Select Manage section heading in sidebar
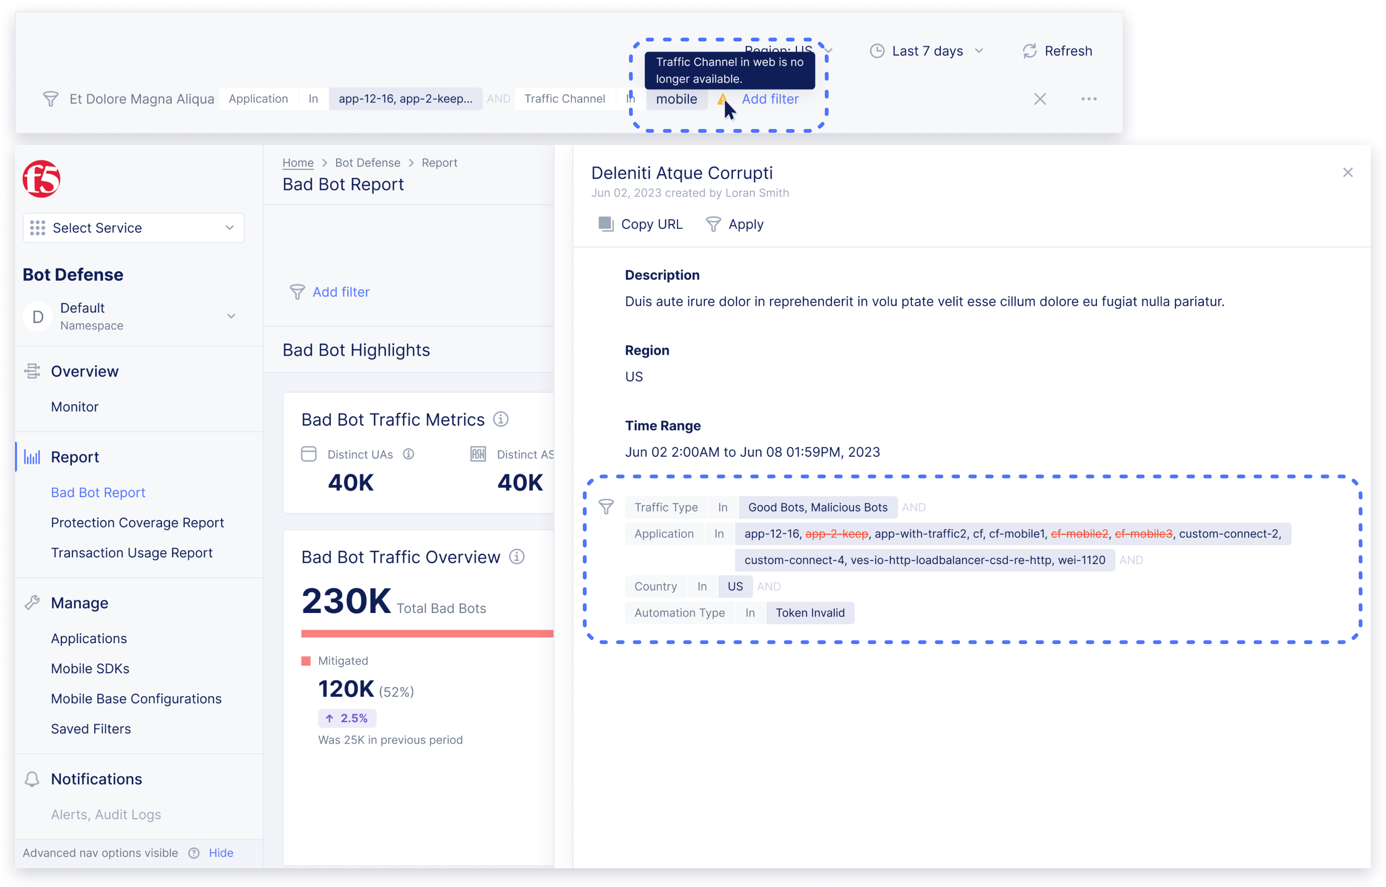 click(x=80, y=603)
